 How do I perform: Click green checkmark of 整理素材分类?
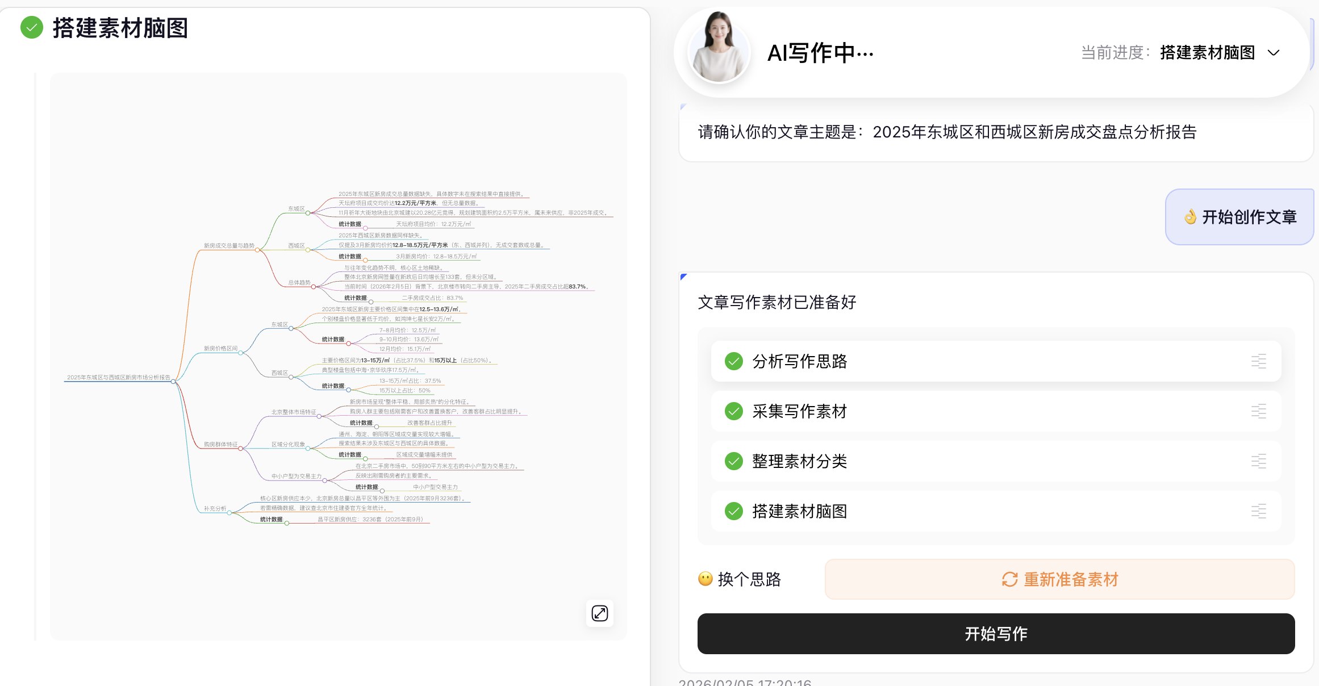pos(734,461)
